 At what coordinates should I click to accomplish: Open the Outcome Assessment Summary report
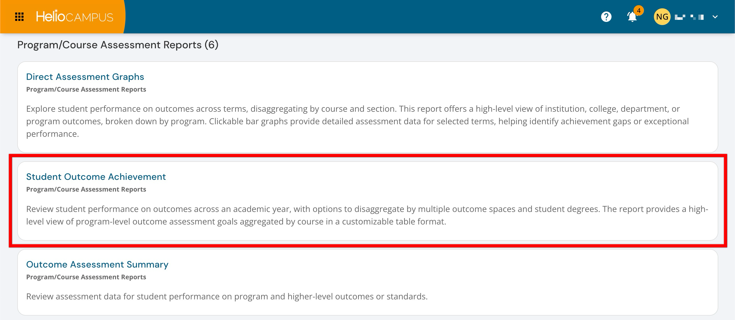pyautogui.click(x=97, y=264)
